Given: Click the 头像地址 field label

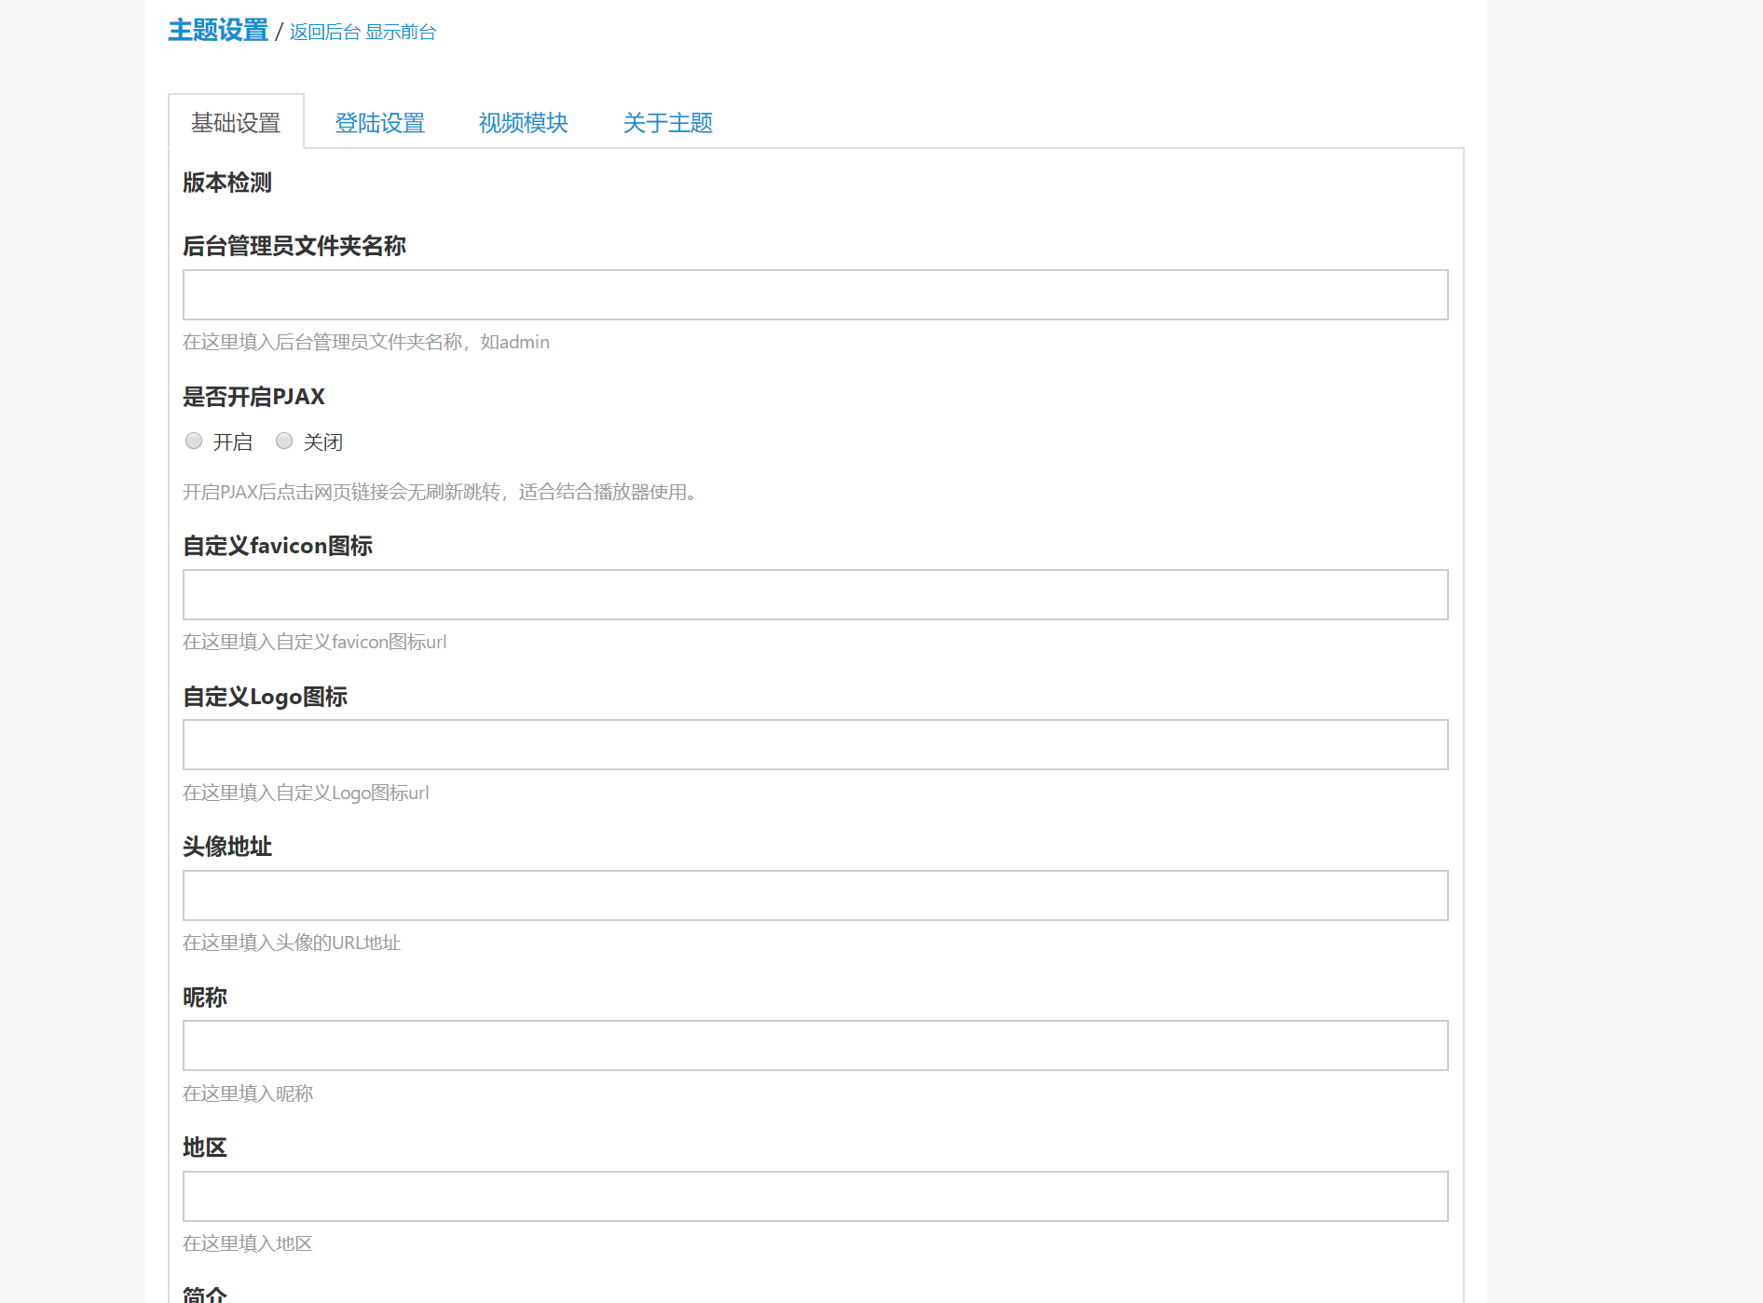Looking at the screenshot, I should point(227,847).
